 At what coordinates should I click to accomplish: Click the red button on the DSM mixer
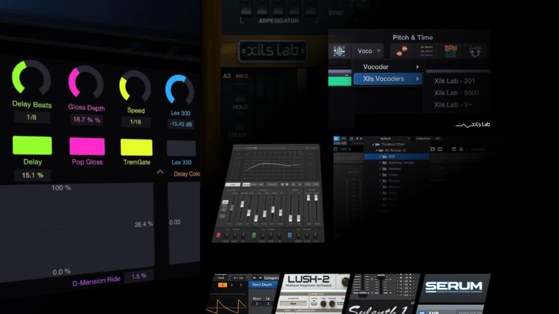[219, 235]
